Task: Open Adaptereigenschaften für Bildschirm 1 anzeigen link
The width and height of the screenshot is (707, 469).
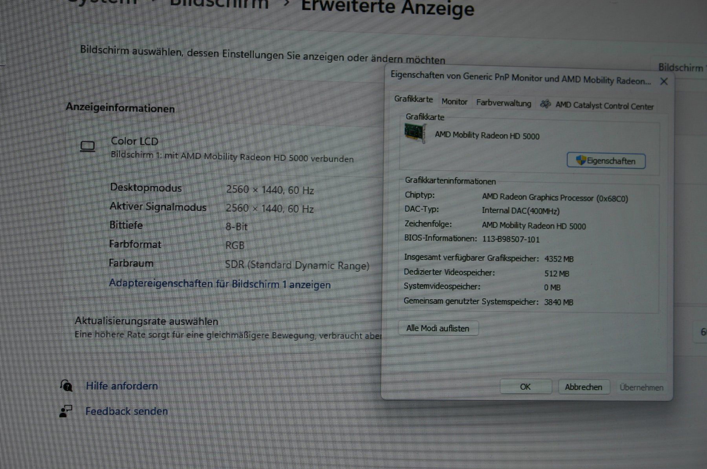Action: coord(220,284)
